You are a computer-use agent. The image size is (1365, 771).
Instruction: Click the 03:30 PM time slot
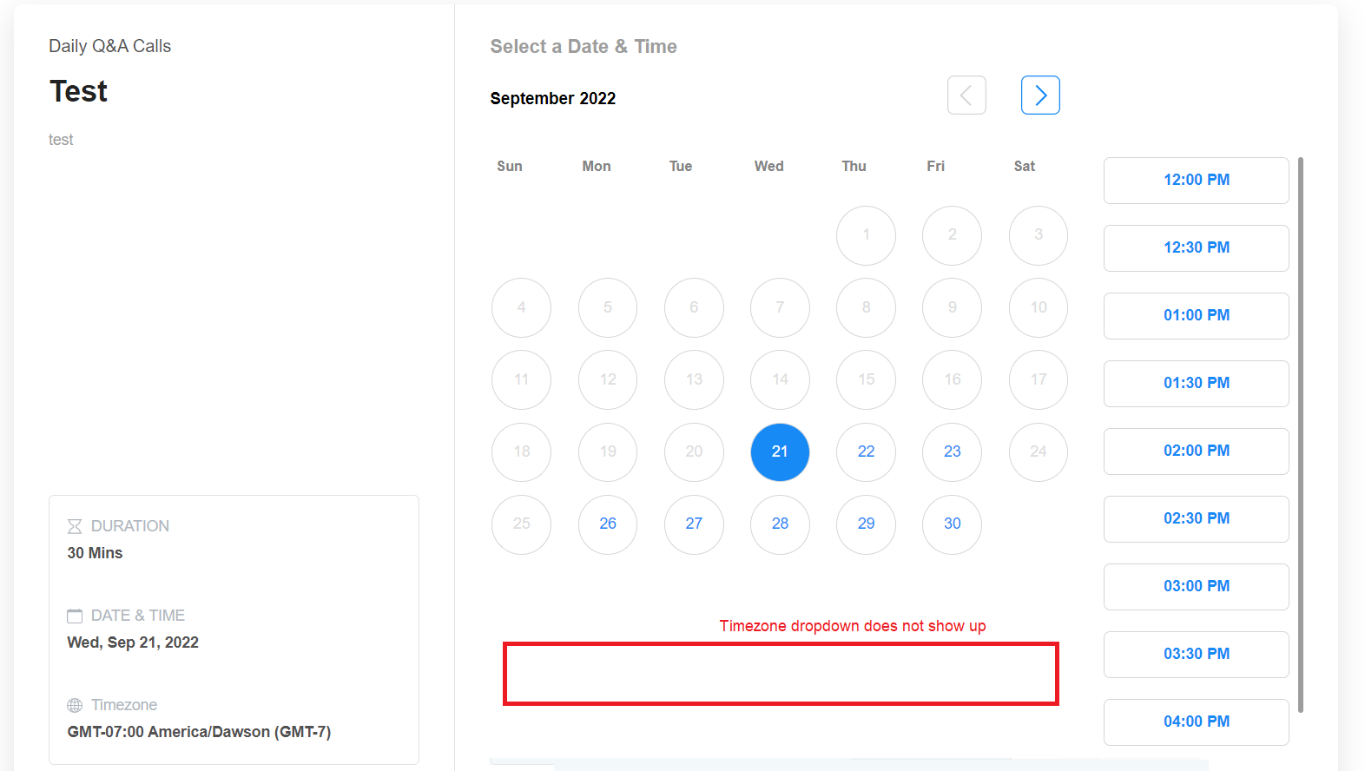1196,654
